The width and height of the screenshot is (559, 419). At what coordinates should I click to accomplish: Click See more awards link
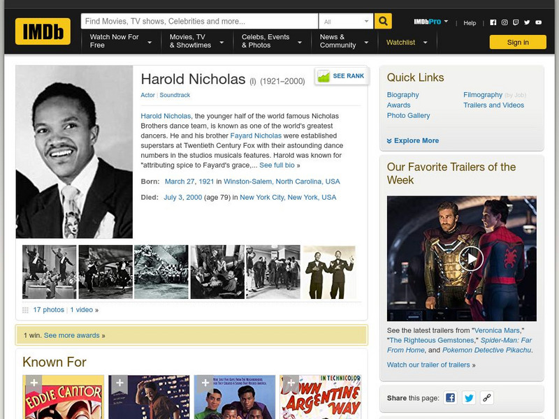pos(72,336)
